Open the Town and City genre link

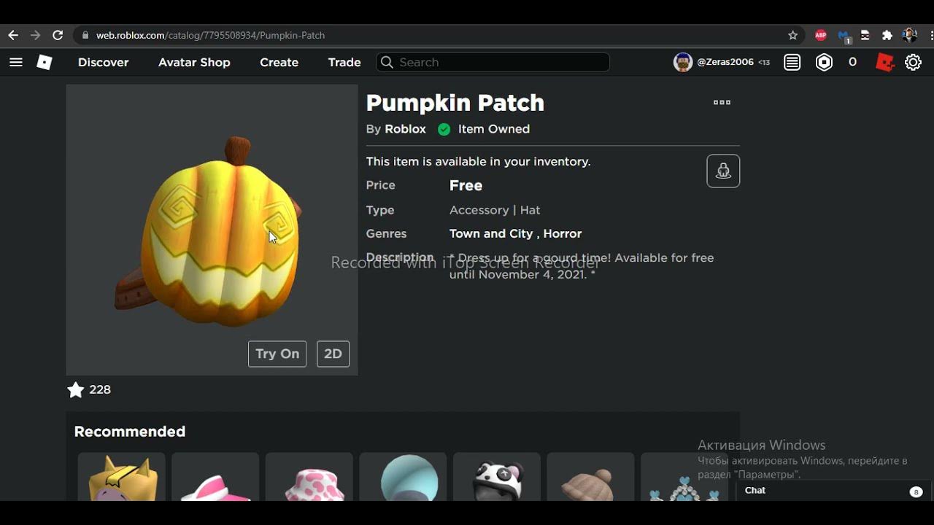tap(491, 234)
